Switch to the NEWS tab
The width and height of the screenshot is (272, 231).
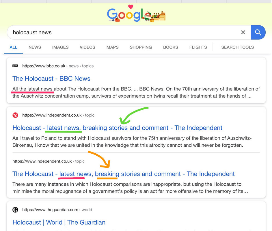(35, 47)
